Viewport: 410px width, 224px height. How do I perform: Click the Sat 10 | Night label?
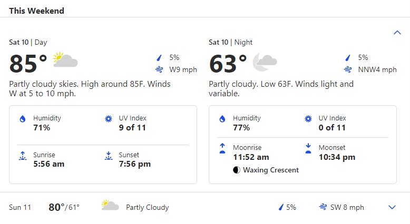click(x=230, y=42)
